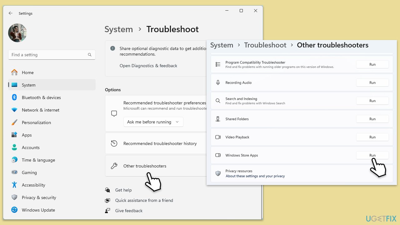This screenshot has width=400, height=225.
Task: Open Recommended troubleshooter history
Action: pyautogui.click(x=160, y=143)
